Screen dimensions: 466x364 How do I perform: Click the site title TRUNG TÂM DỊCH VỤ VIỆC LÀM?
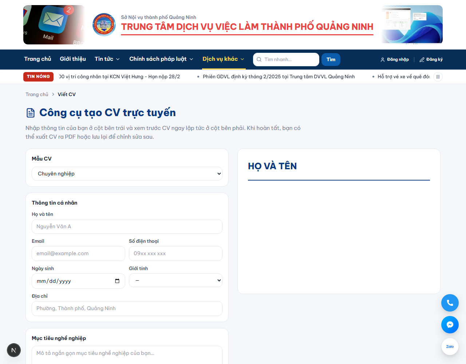tap(247, 27)
